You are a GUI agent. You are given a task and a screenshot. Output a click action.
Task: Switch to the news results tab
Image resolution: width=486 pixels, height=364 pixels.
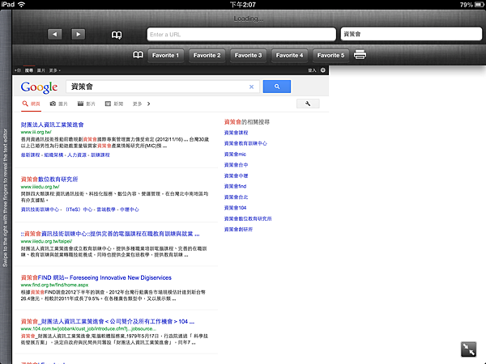click(114, 104)
